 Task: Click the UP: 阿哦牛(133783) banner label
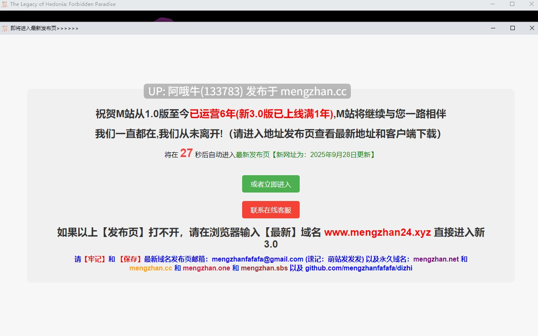(247, 91)
